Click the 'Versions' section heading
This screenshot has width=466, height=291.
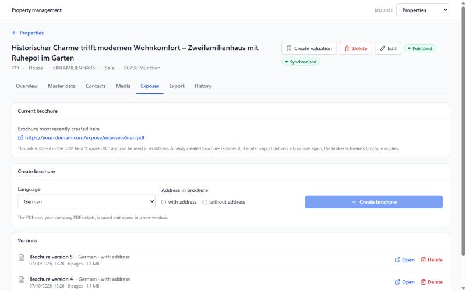point(27,240)
